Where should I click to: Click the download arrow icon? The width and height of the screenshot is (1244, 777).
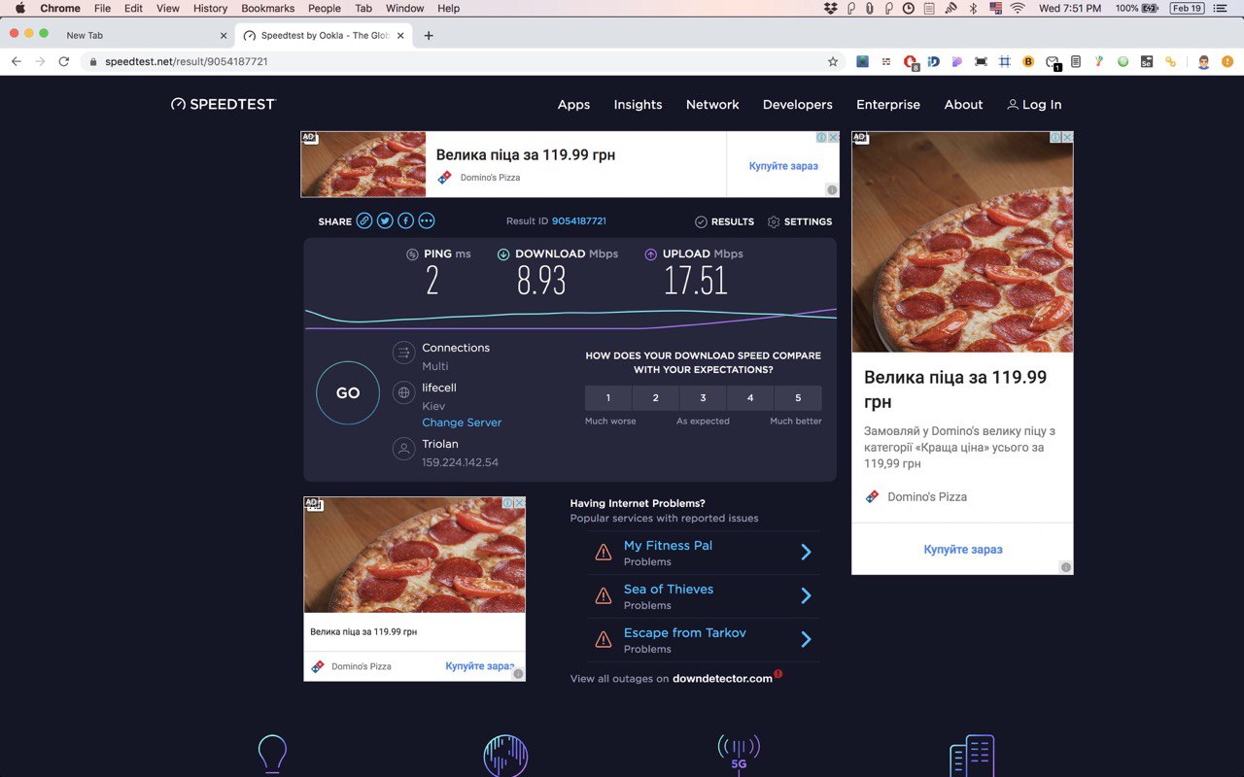tap(503, 254)
